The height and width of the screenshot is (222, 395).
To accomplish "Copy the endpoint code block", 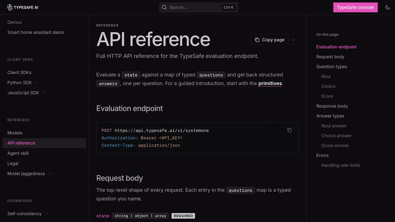I will (289, 130).
